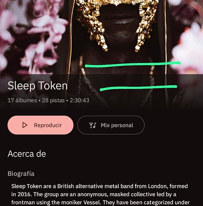Expand the Sleep Token biography text
This screenshot has height=206, width=203.
[101, 194]
